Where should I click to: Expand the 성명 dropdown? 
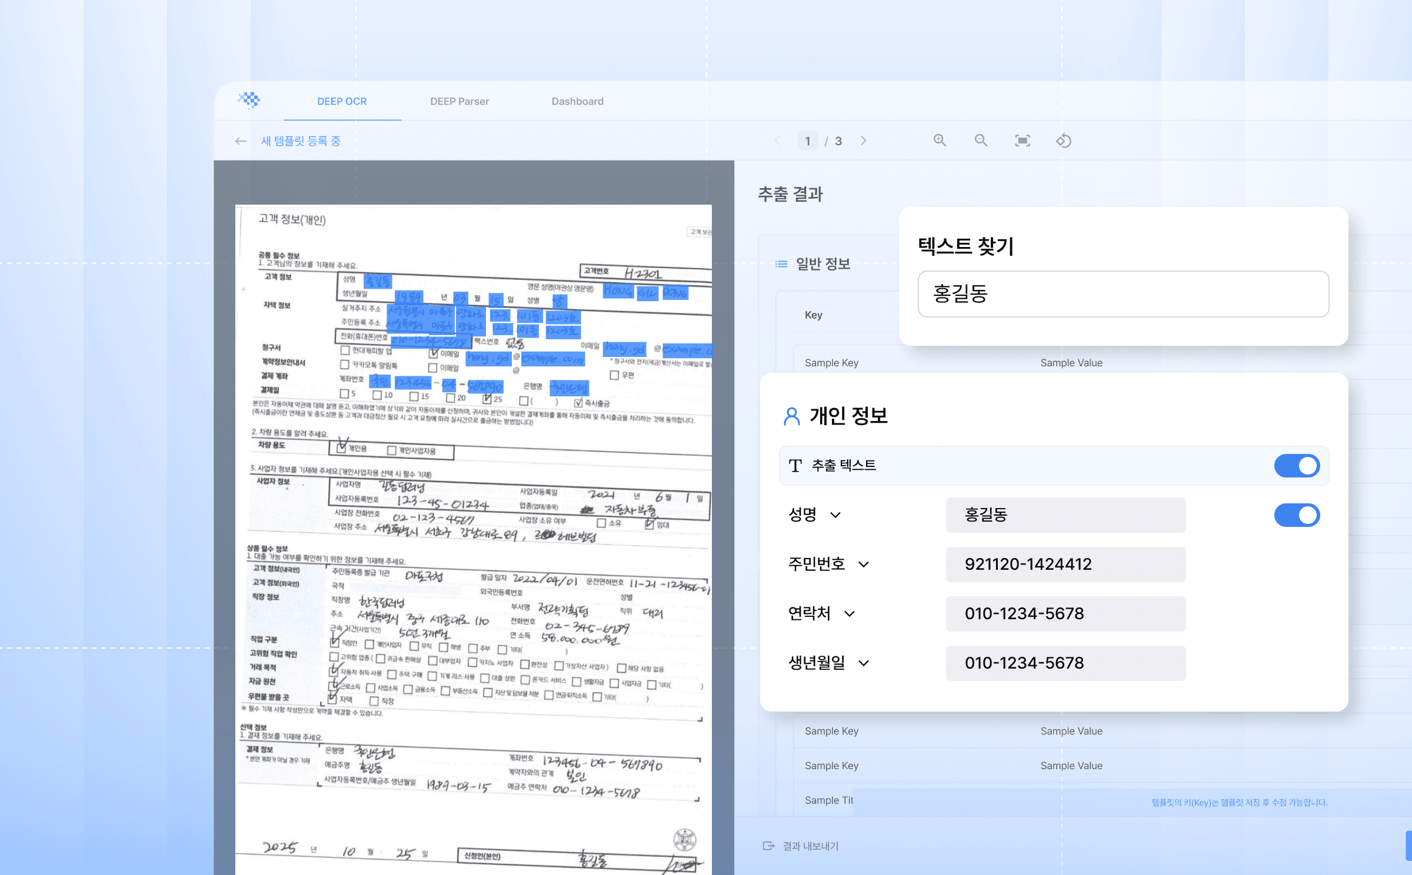click(835, 515)
